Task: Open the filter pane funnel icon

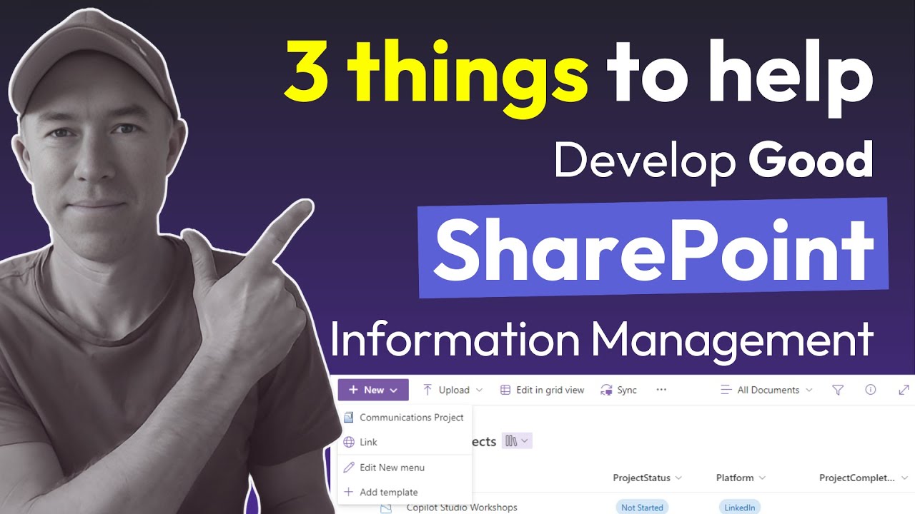Action: (x=839, y=390)
